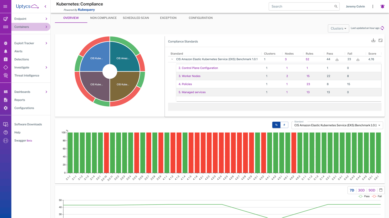Switch to the Non Compliance tab
This screenshot has width=389, height=218.
point(103,18)
